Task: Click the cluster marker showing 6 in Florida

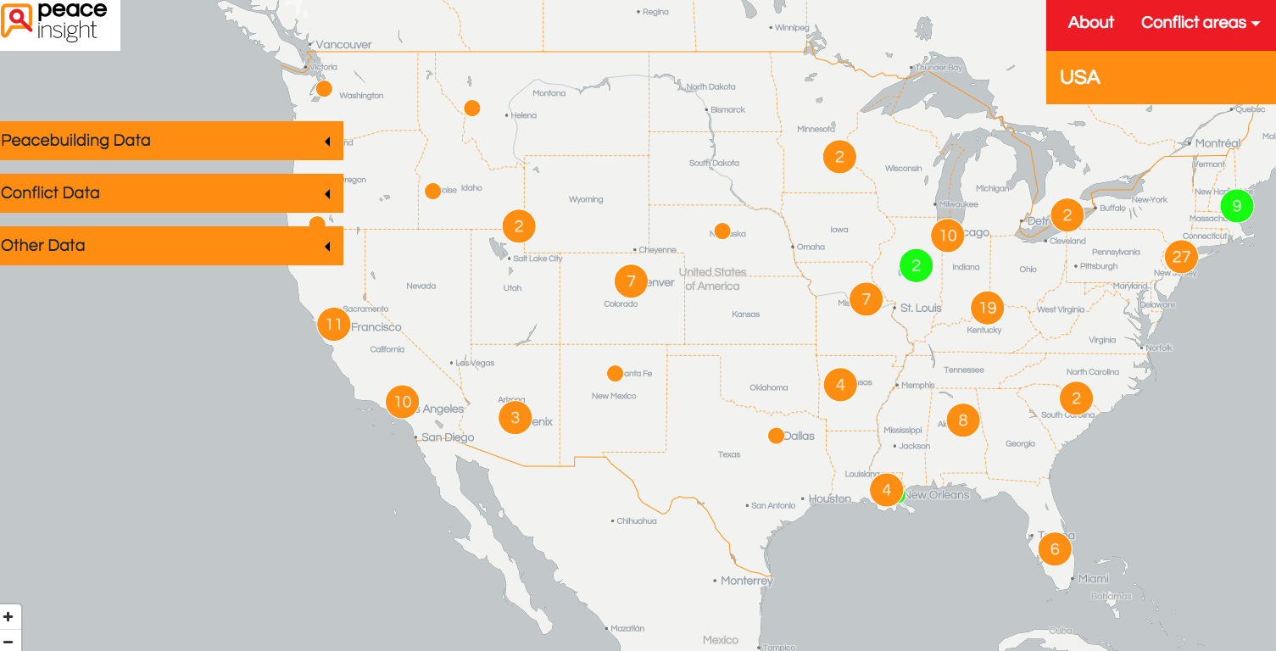Action: (1055, 549)
